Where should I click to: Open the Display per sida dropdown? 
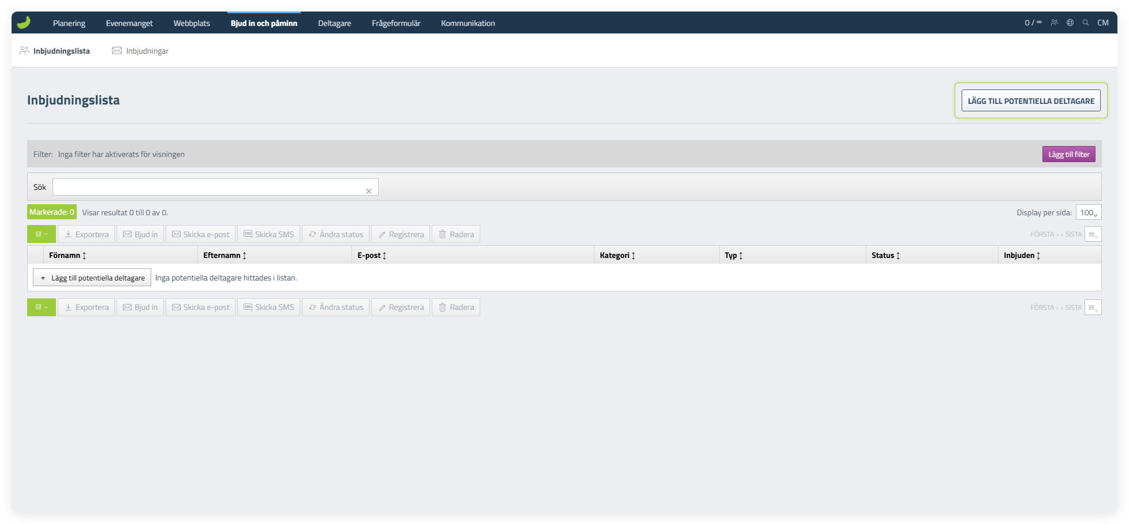(1089, 212)
